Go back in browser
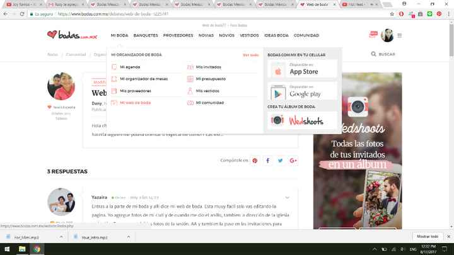 [6, 14]
